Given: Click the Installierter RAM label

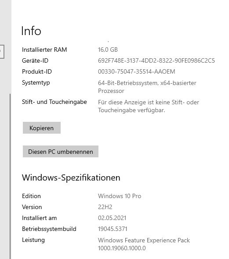Looking at the screenshot, I should click(44, 50).
